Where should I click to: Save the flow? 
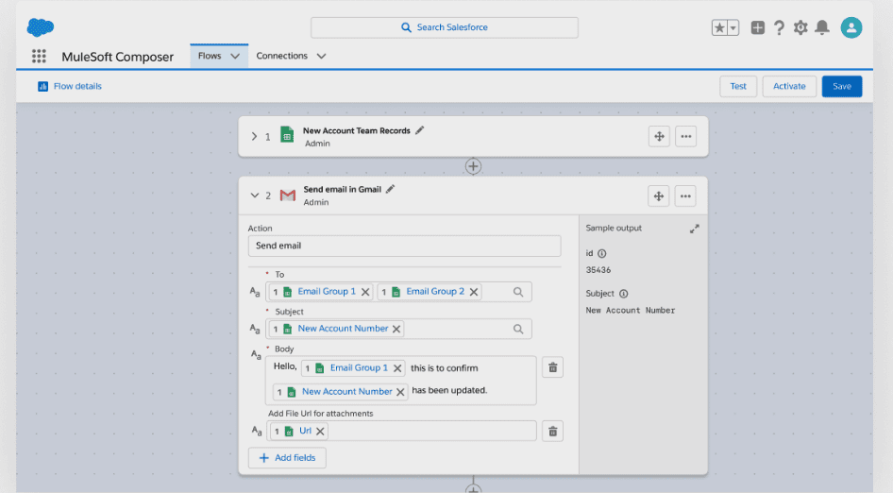842,86
